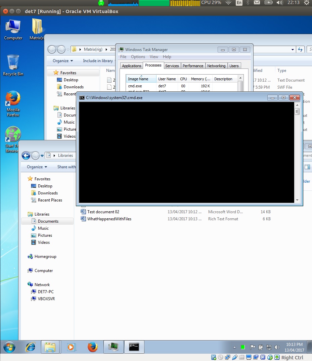Open Internet Explorer from taskbar
Image resolution: width=312 pixels, height=361 pixels.
point(31,347)
